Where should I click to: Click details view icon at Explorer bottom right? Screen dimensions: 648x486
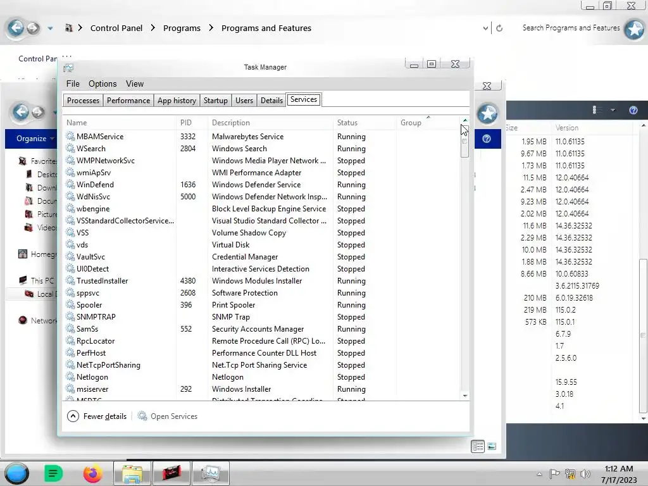point(478,446)
